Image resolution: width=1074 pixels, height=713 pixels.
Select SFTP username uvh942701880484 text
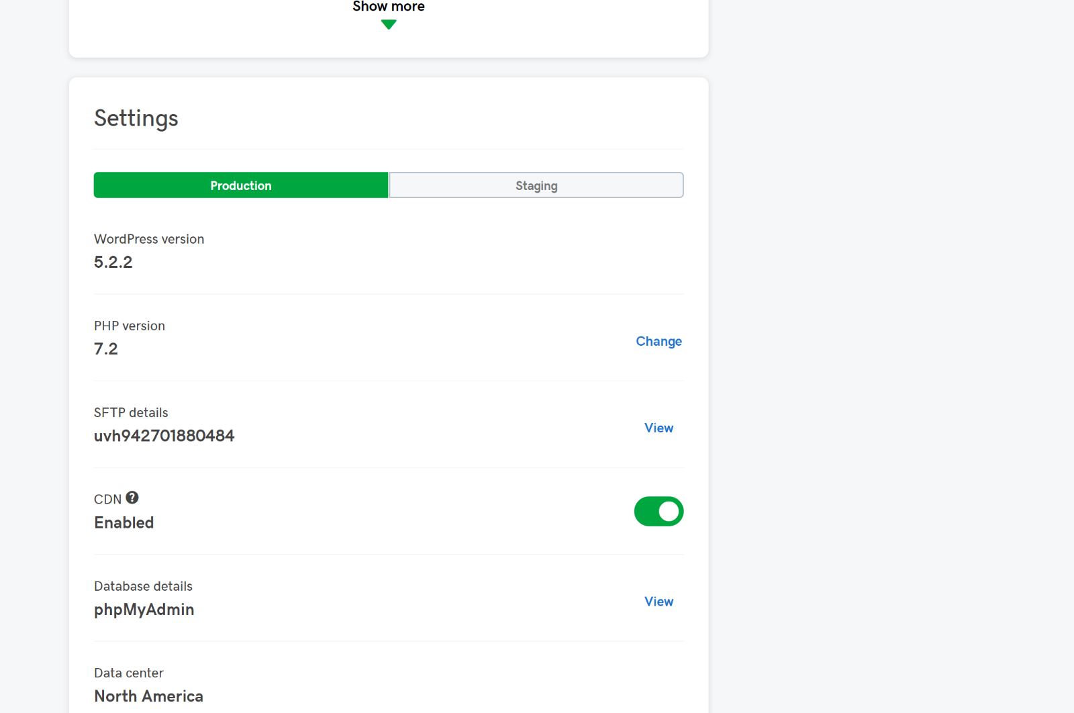(164, 436)
